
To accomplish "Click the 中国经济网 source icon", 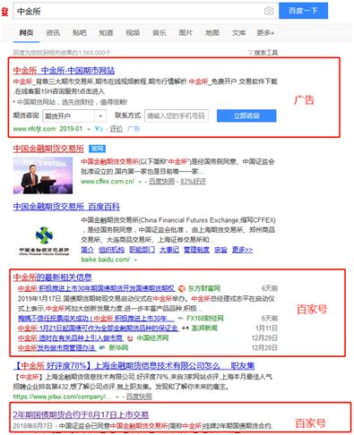I will (130, 338).
